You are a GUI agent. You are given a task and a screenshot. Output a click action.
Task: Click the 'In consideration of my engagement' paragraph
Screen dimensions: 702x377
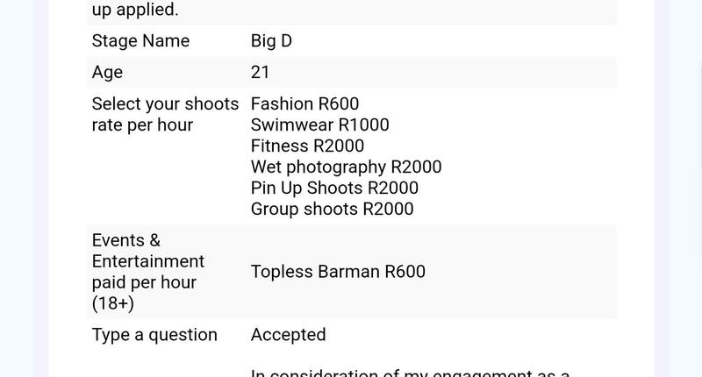(410, 372)
